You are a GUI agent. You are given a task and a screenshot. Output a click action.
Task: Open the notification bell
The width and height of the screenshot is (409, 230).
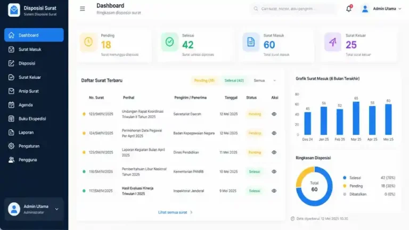tap(349, 9)
